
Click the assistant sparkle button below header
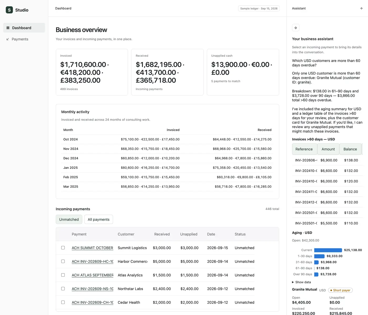296,28
